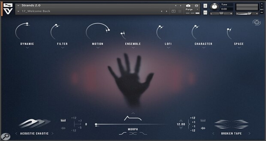This screenshot has width=266, height=141.
Task: Load the previous instrument via the Strands 2.0 left arrow
Action: 176,6
